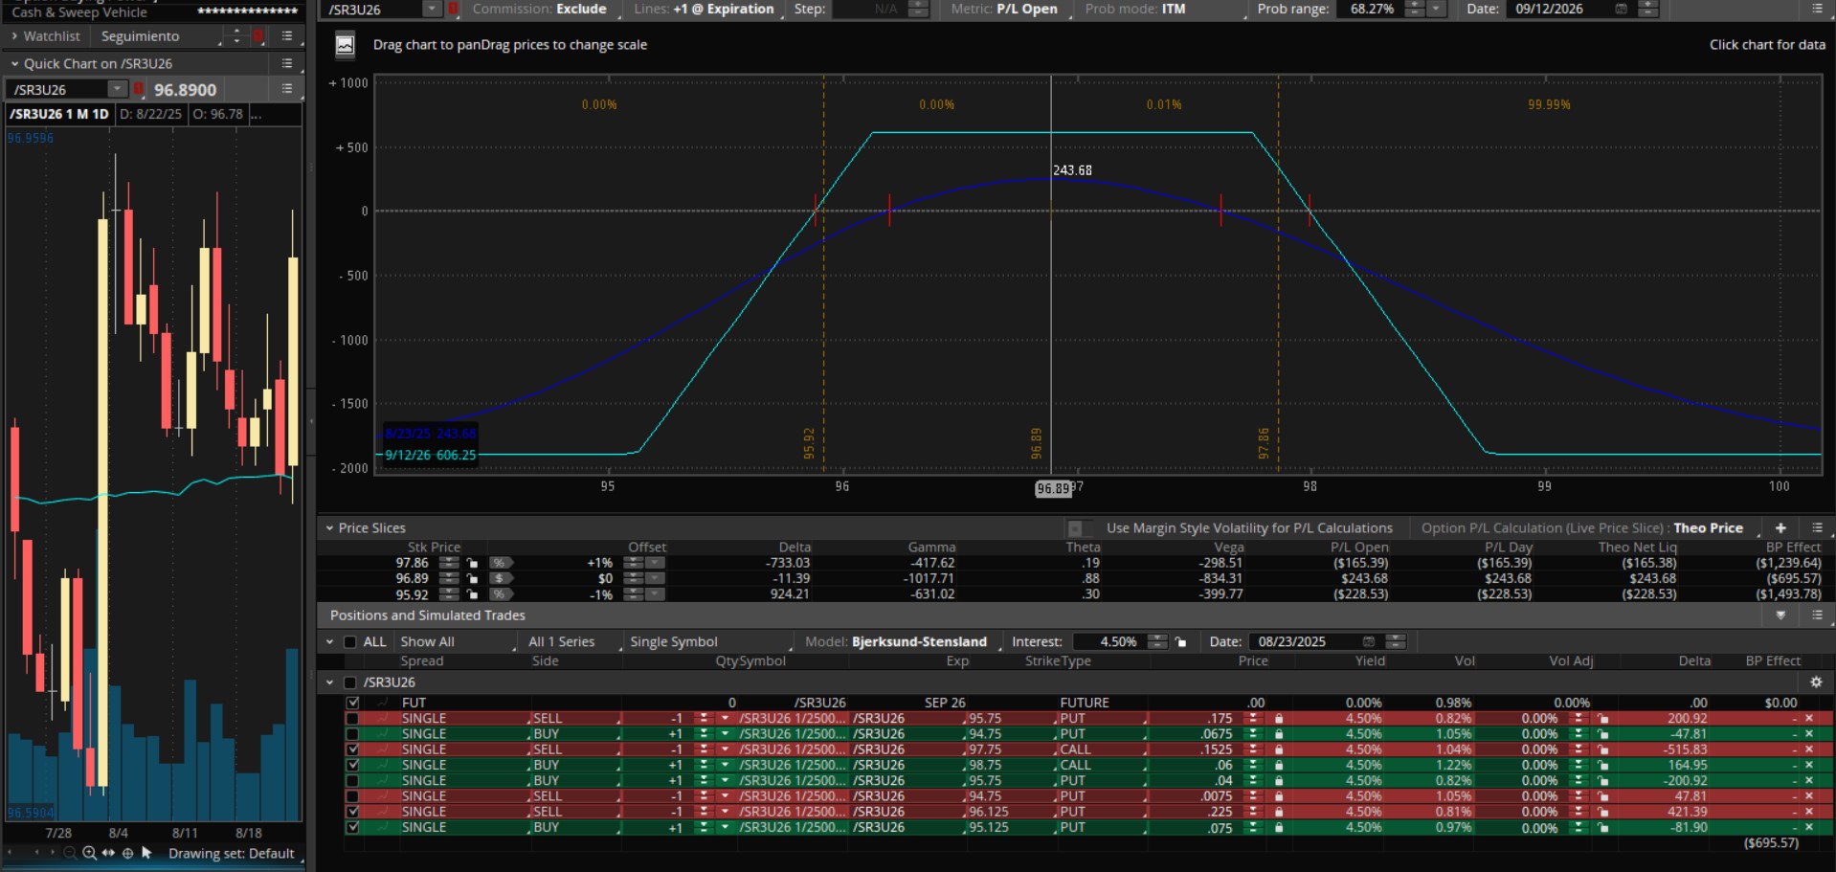This screenshot has width=1836, height=872.
Task: Click the gear icon in /SR3U26 row
Action: (1815, 682)
